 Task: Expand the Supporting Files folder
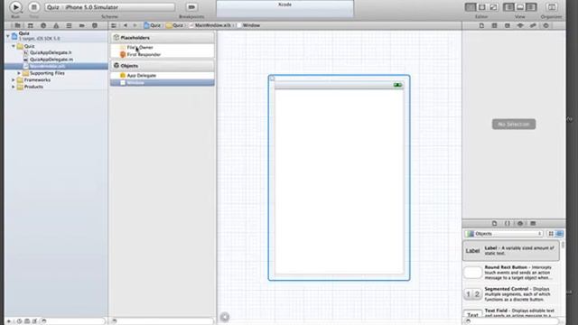[19, 73]
